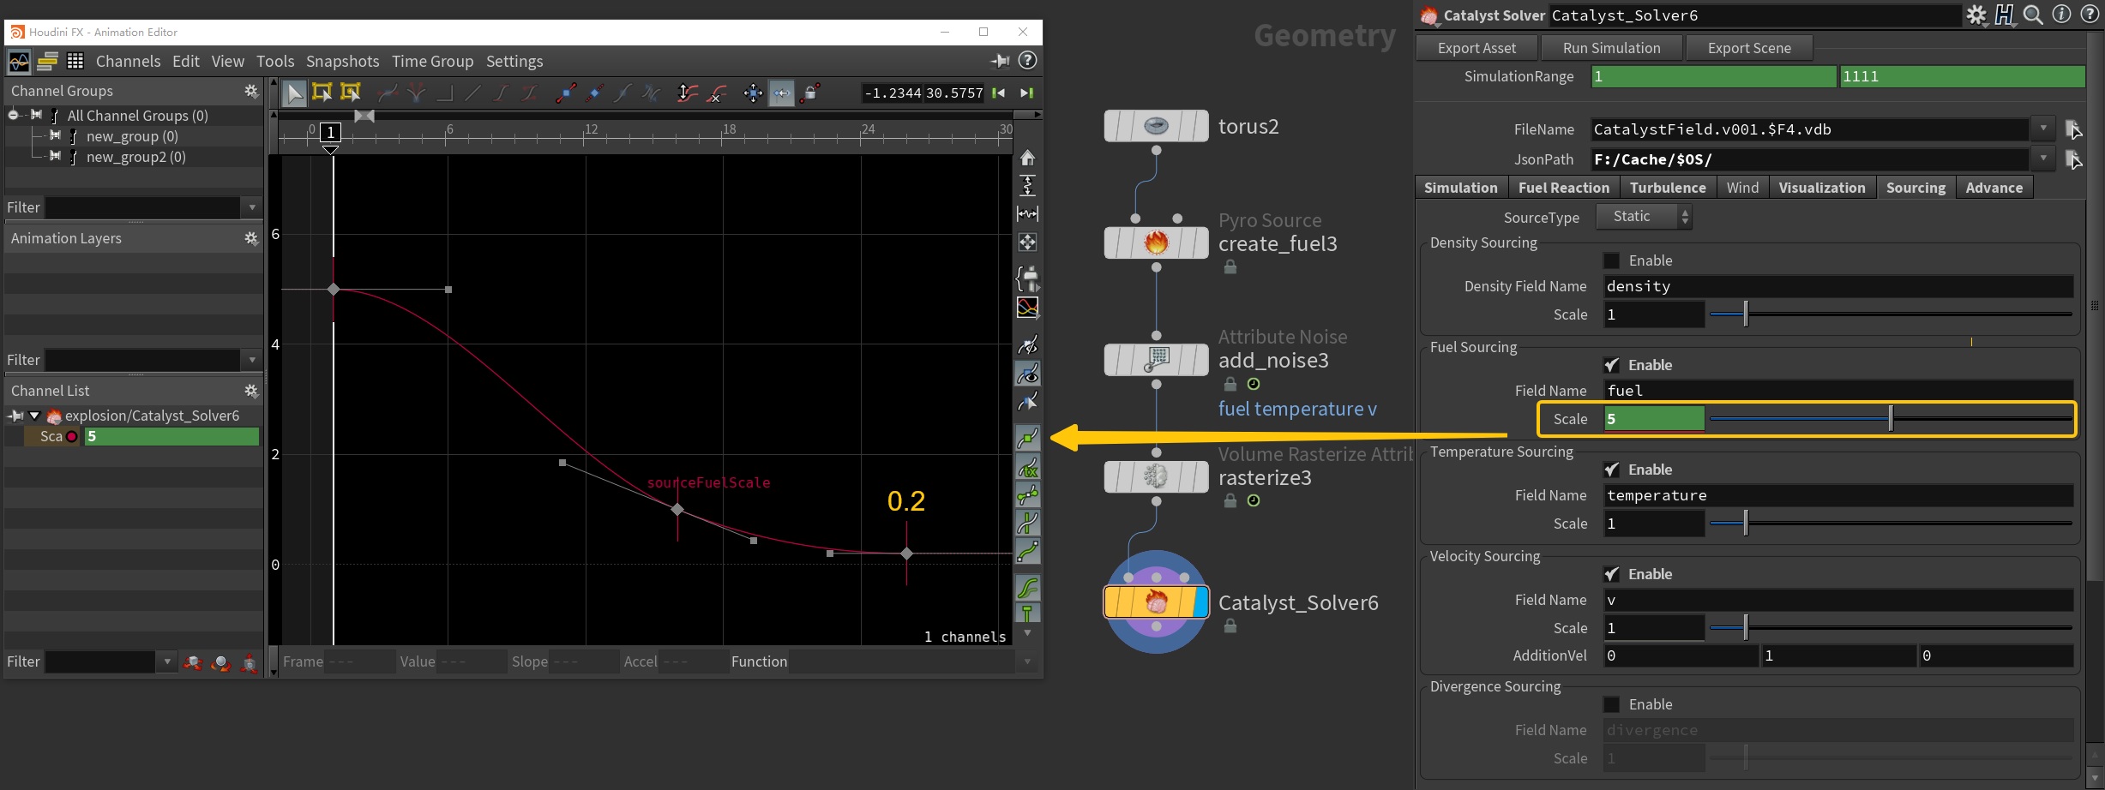Open the SourceType Static dropdown

click(1644, 217)
